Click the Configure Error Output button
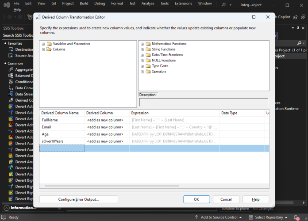 pos(79,199)
